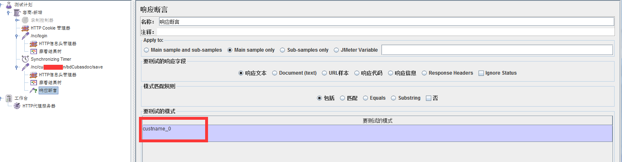Screen dimensions: 622x162
Task: Select the Synchronizing Timer clock icon
Action: tap(25, 59)
